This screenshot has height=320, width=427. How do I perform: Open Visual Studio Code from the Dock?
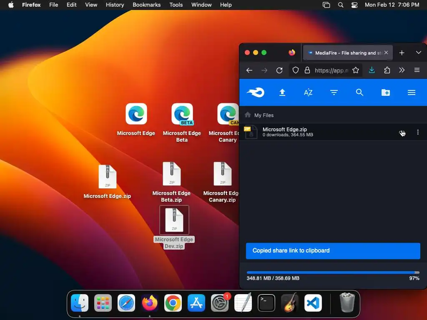pos(313,303)
